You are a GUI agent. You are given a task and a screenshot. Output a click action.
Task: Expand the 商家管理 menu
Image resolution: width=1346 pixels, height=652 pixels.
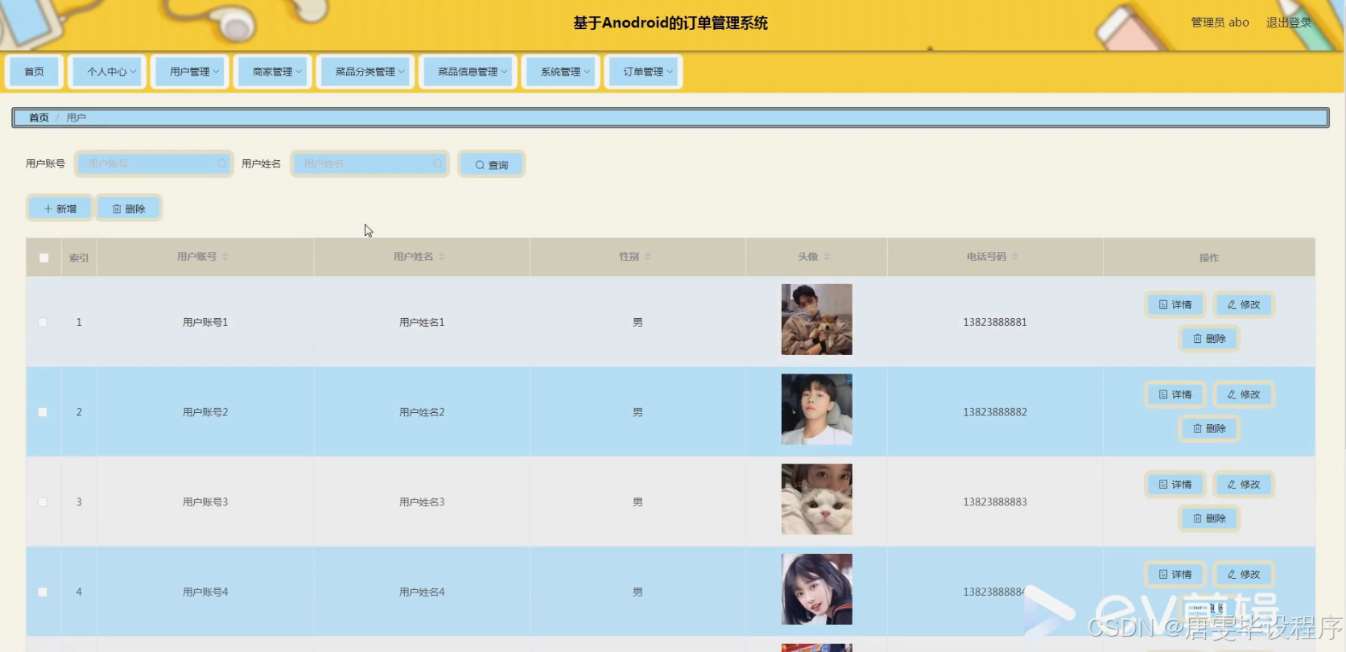[273, 72]
